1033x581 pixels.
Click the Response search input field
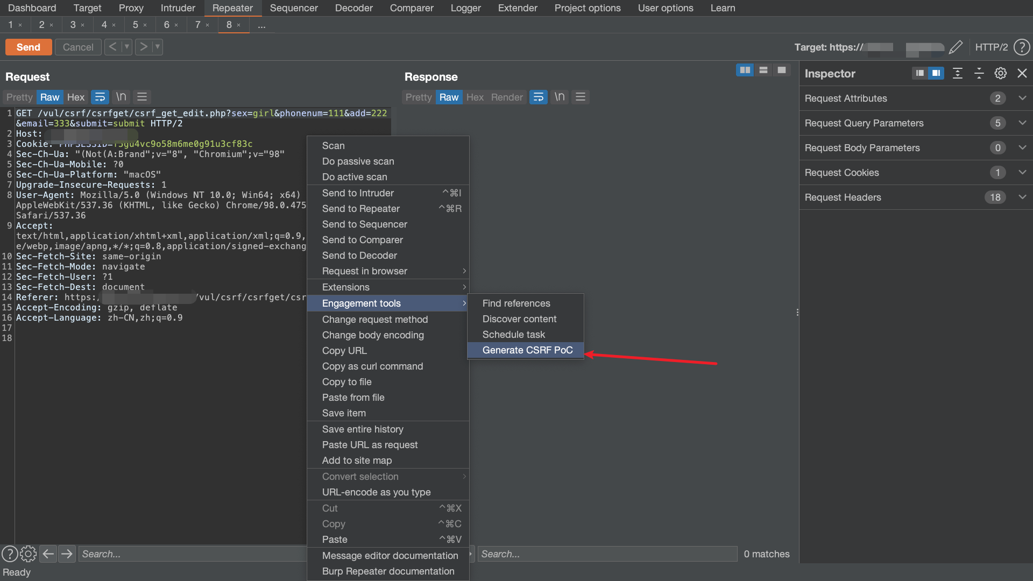tap(607, 554)
